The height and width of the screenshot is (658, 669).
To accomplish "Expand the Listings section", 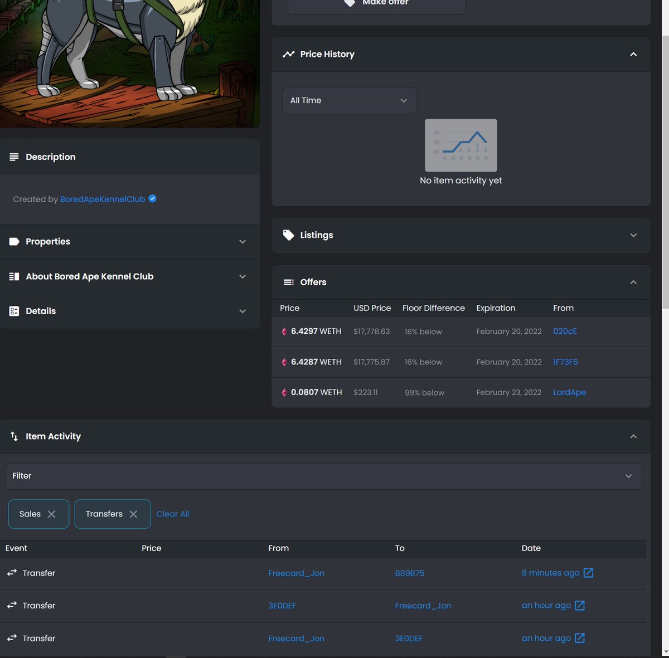I will point(633,235).
